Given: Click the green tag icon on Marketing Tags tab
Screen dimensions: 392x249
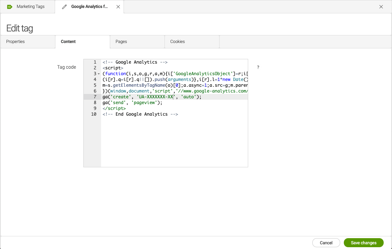Looking at the screenshot, I should tap(9, 7).
